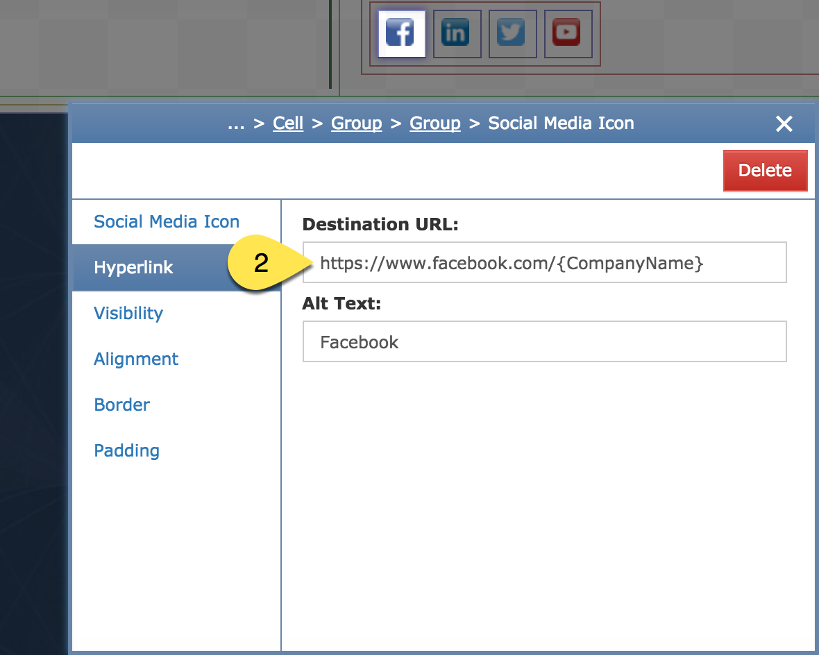Click the Alt Text field containing Facebook
Image resolution: width=819 pixels, height=655 pixels.
point(544,341)
